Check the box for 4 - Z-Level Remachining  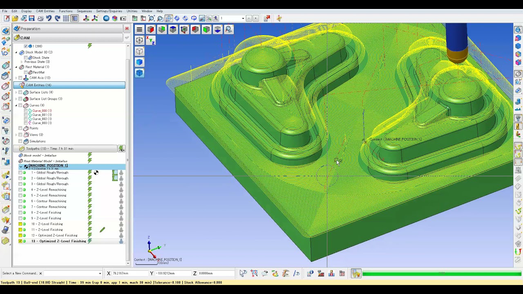(x=20, y=190)
